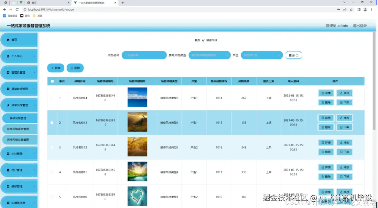The image size is (378, 208).
Task: Go back using browser back arrow
Action: (4, 9)
